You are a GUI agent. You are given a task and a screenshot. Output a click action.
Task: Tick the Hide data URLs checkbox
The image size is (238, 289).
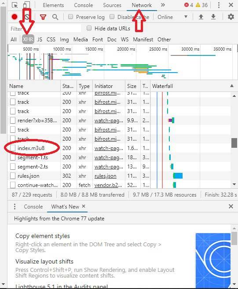pyautogui.click(x=89, y=28)
